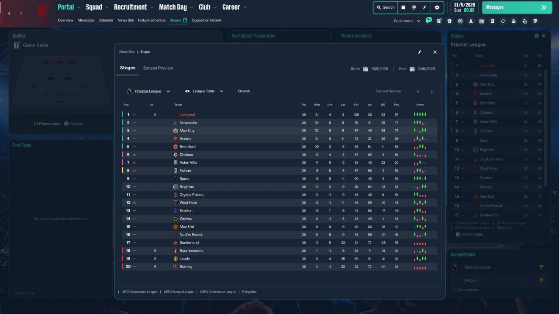Go to the next season arrow

pyautogui.click(x=431, y=91)
